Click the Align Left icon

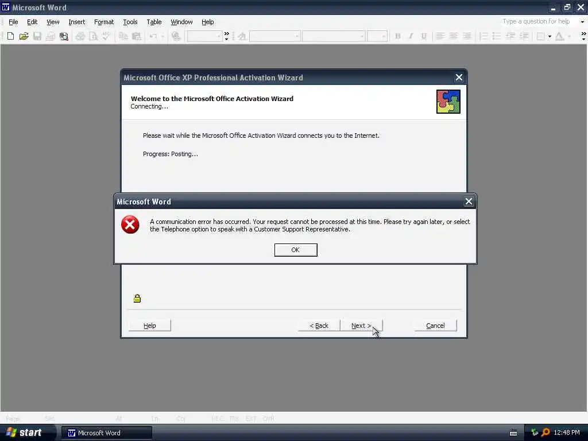pyautogui.click(x=440, y=36)
